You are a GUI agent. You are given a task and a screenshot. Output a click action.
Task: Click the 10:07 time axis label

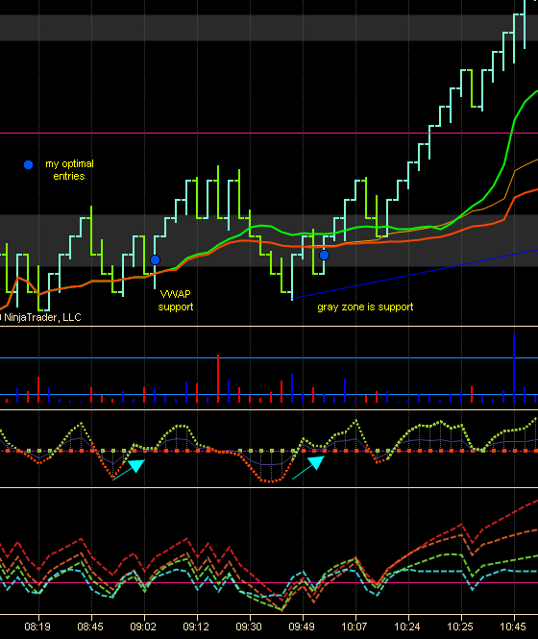[355, 627]
